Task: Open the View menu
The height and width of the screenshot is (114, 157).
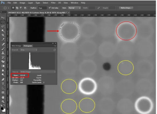Action: 66,3
